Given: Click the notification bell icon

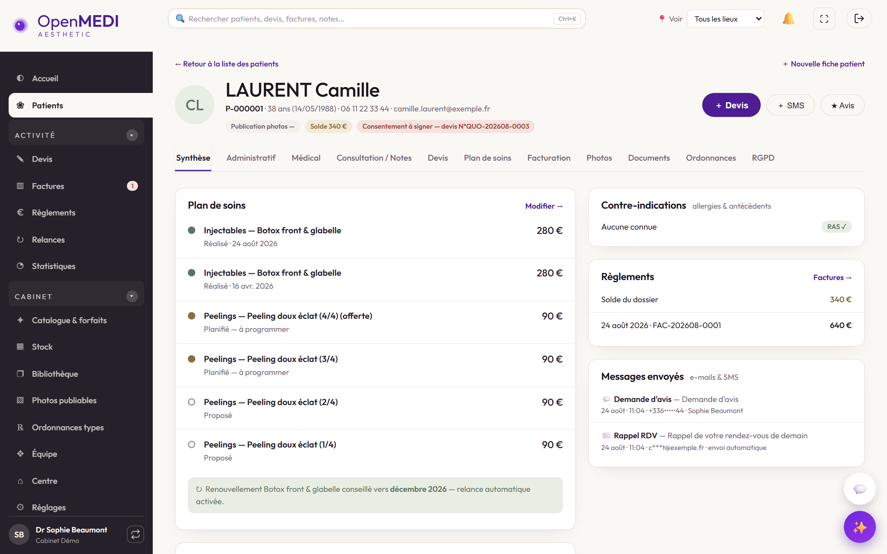Looking at the screenshot, I should 788,19.
